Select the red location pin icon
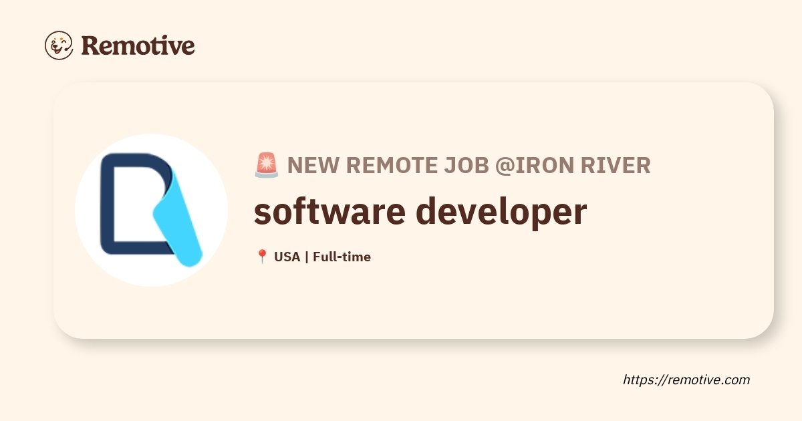Image resolution: width=802 pixels, height=421 pixels. coord(262,257)
